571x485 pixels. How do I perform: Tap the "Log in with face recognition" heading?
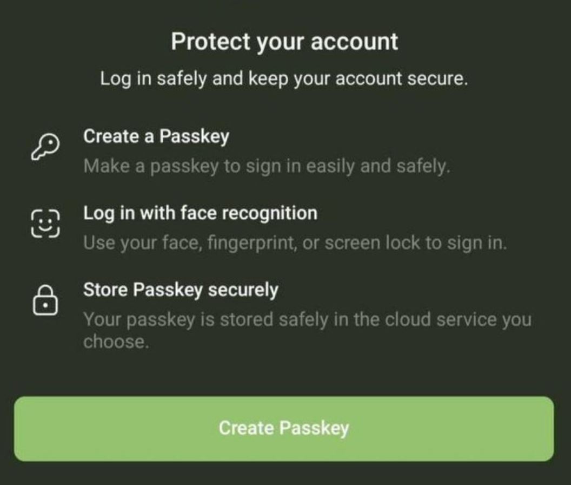200,213
